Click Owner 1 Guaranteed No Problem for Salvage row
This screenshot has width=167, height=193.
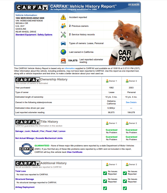(112, 131)
